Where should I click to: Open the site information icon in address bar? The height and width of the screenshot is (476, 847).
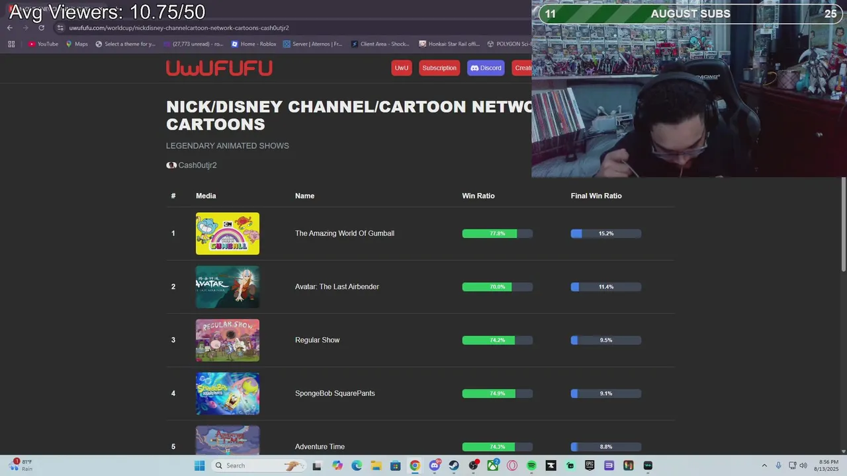tap(60, 28)
